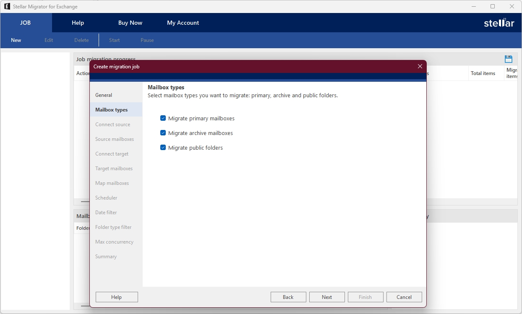Select the Scheduler step in the sidebar
The image size is (522, 314).
(x=106, y=197)
